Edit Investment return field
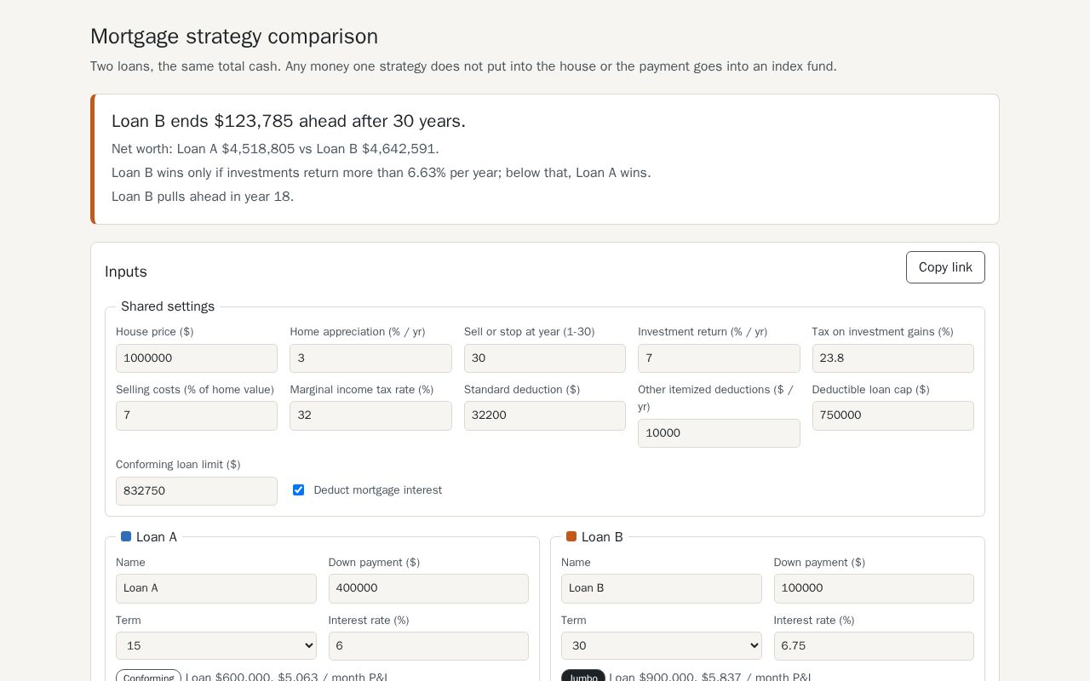 click(719, 358)
